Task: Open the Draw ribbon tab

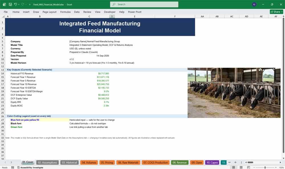Action: tap(36, 12)
